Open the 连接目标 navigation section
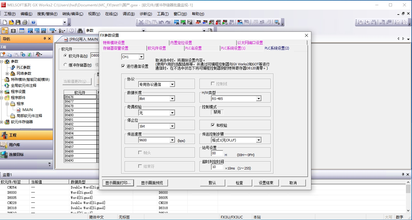The width and height of the screenshot is (412, 220). (26, 154)
